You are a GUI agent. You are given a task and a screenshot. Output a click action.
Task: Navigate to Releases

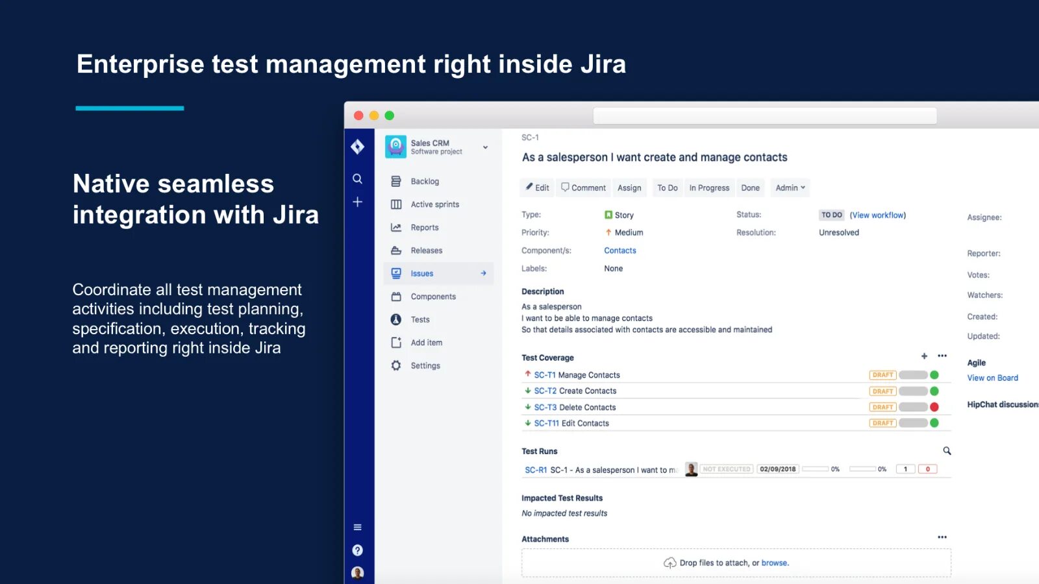coord(427,250)
